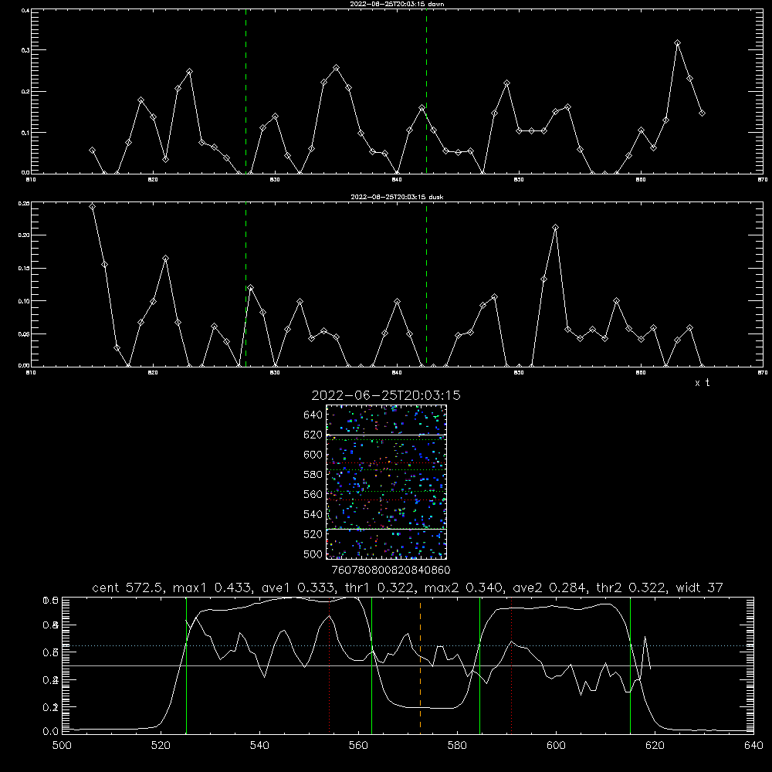Click the '640' x-axis label of bottom plot
Screen dimensions: 772x772
click(753, 746)
